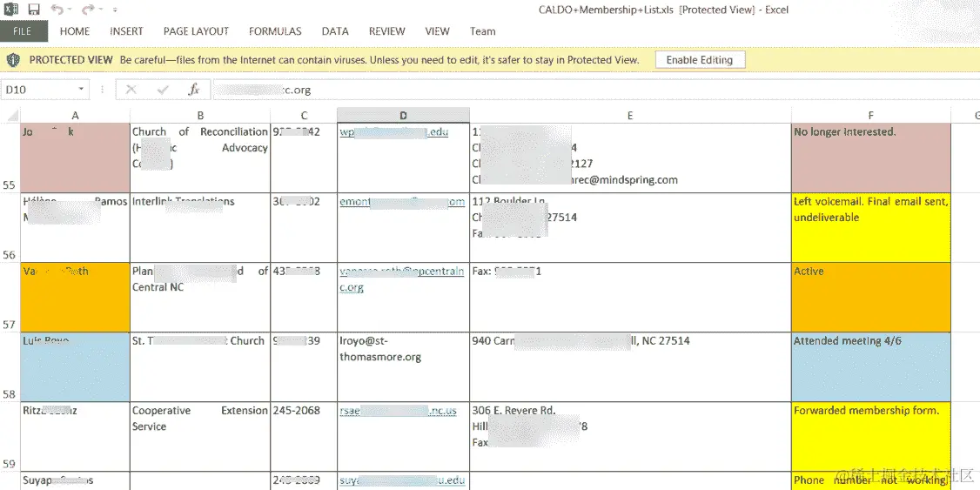Click the 'No longer interested.' cell

[870, 158]
